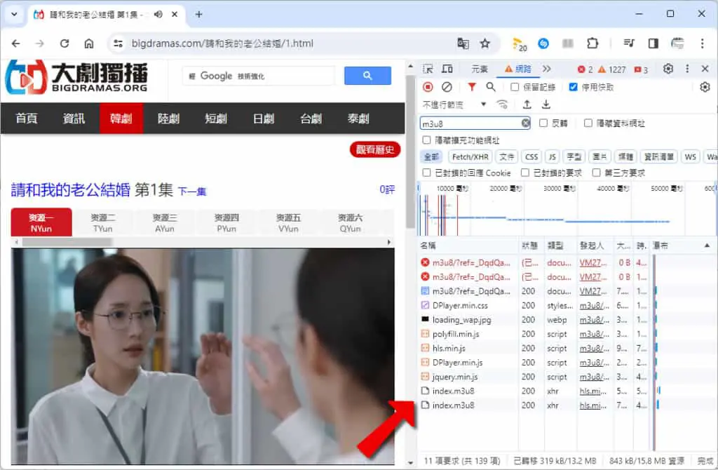
Task: Switch to the 元素 DevTools tab
Action: pos(480,69)
